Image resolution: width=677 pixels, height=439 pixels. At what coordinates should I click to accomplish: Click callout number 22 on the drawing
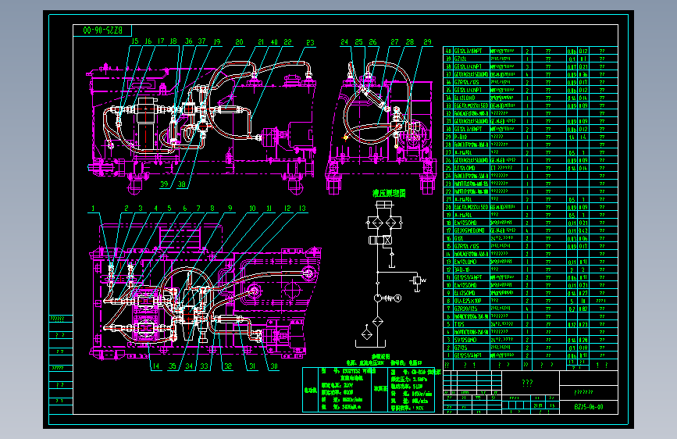pyautogui.click(x=287, y=42)
